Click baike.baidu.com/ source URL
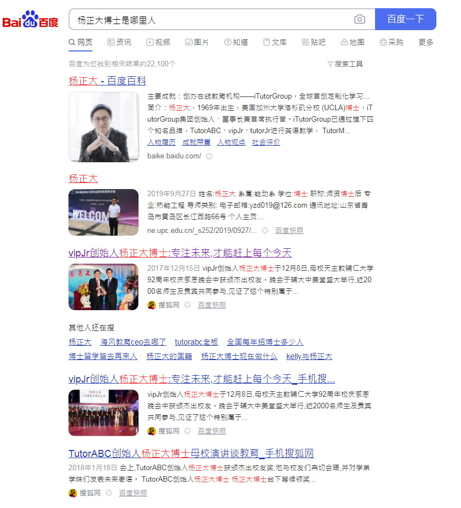Screen dimensions: 461x508 click(x=174, y=156)
